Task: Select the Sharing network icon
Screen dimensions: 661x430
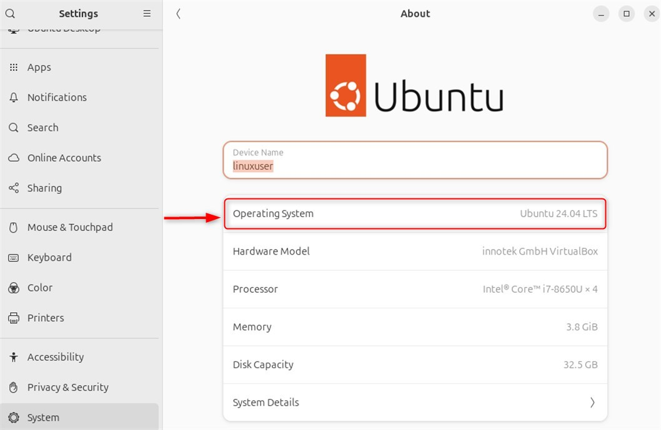Action: pos(14,188)
